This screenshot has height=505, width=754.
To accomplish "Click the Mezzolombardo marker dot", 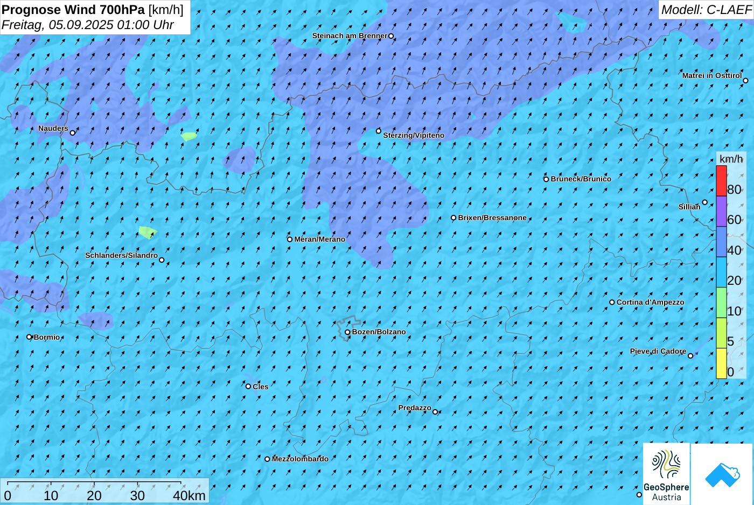I will pos(267,459).
